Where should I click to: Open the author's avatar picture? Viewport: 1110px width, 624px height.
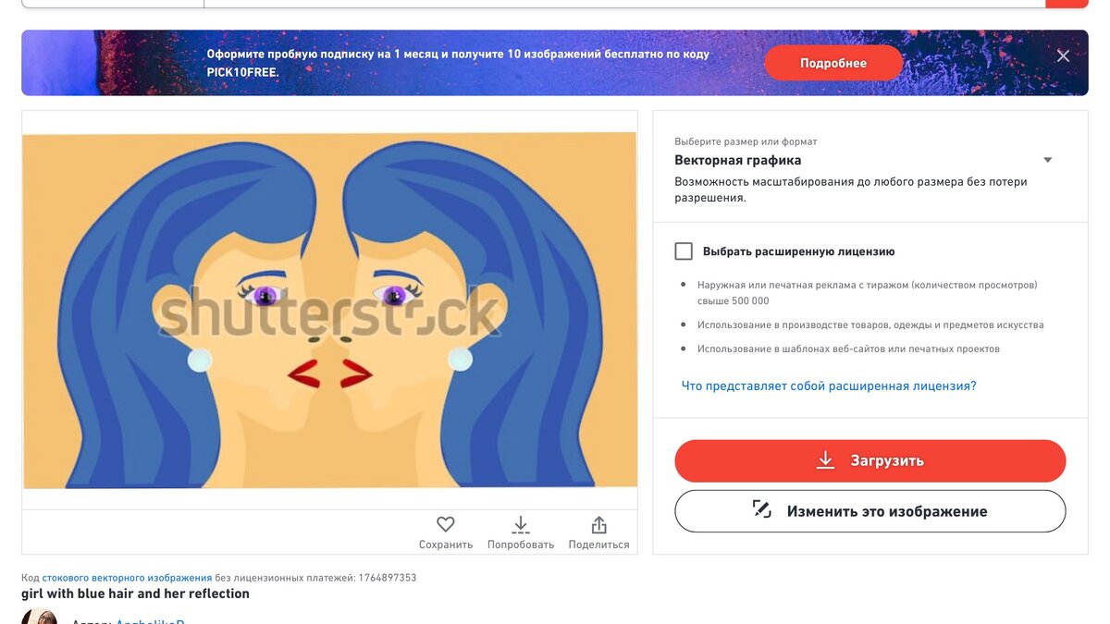pos(40,618)
